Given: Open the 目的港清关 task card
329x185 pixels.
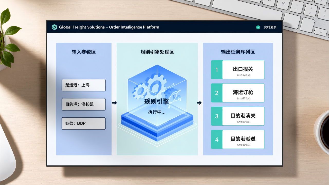Looking at the screenshot, I should pyautogui.click(x=243, y=116).
